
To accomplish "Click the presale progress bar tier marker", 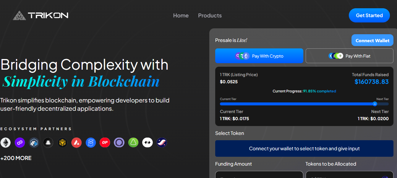I will (375, 104).
